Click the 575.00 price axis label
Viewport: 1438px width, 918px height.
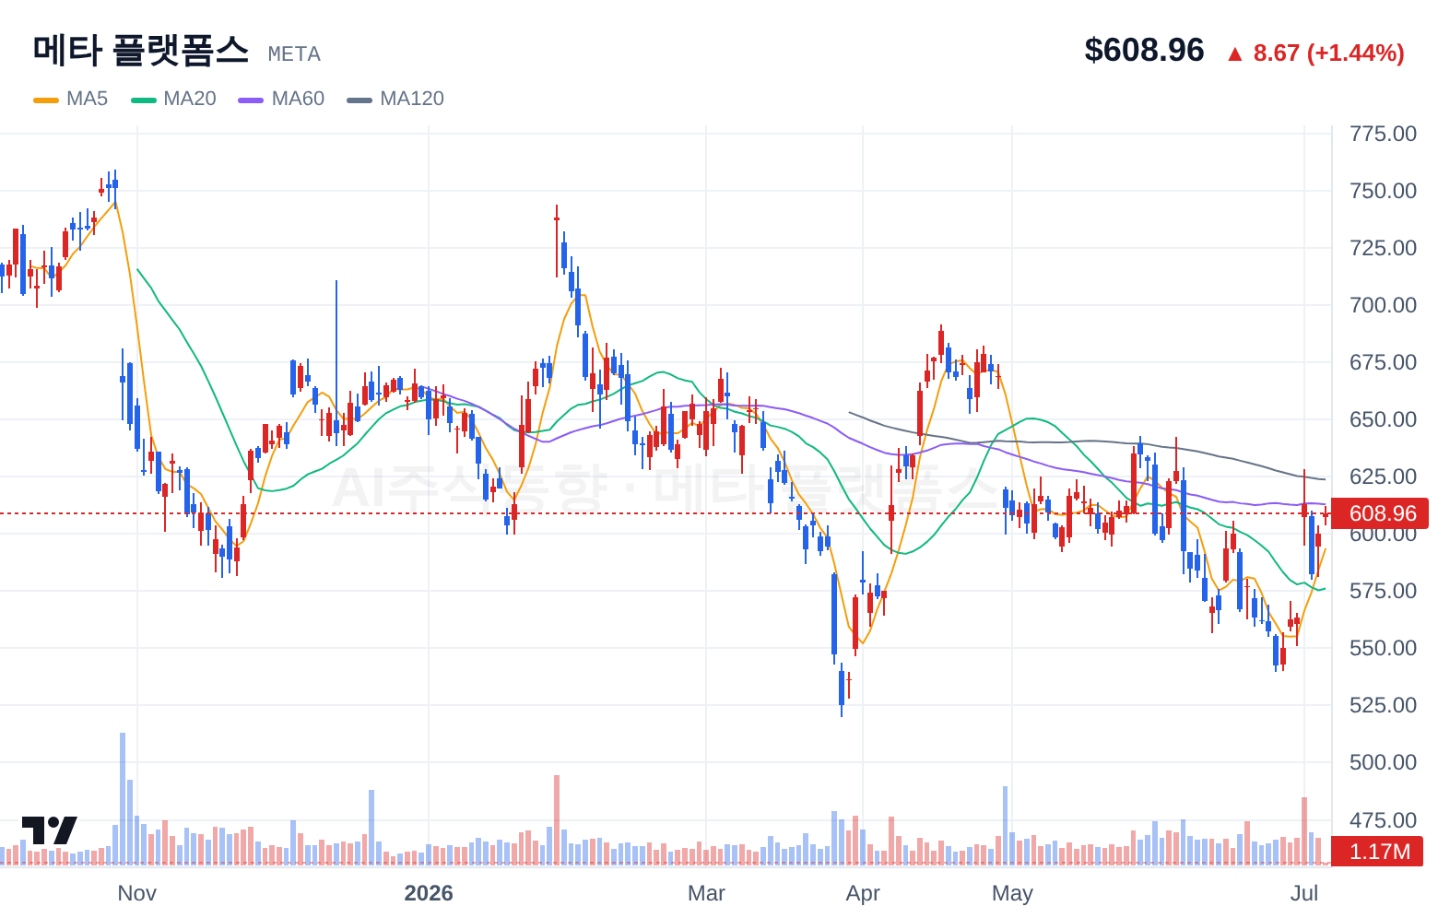click(x=1383, y=591)
